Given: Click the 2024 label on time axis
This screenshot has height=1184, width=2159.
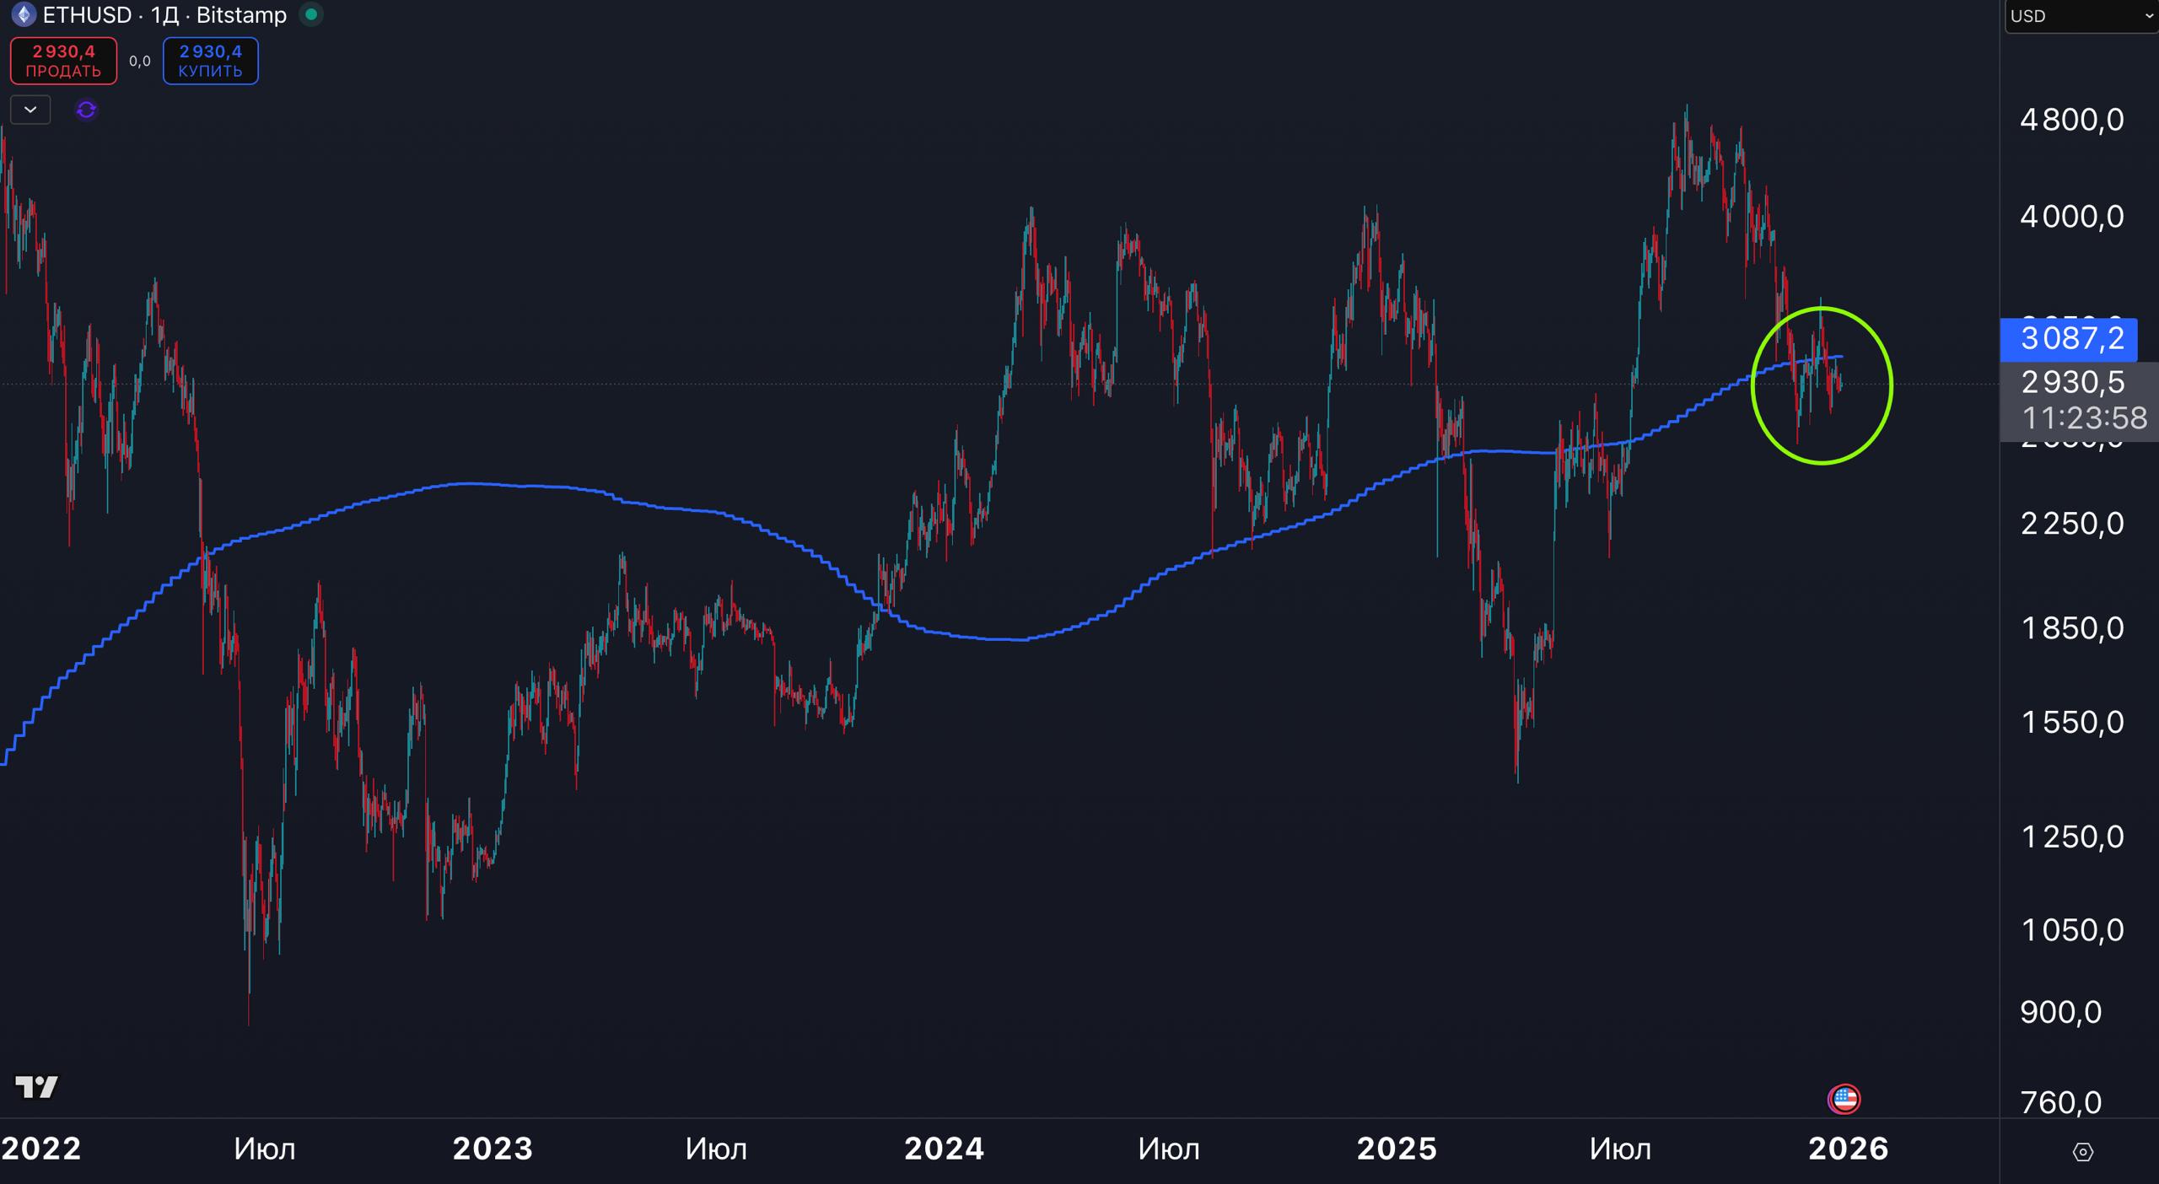Looking at the screenshot, I should coord(944,1149).
